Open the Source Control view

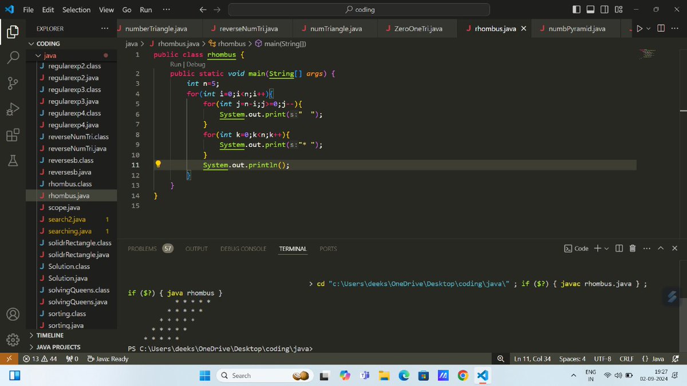click(13, 83)
